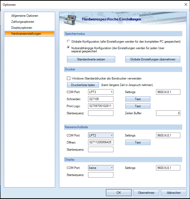190x199 pixels.
Task: Select the Globale Konfiguration radio button
Action: (68, 41)
